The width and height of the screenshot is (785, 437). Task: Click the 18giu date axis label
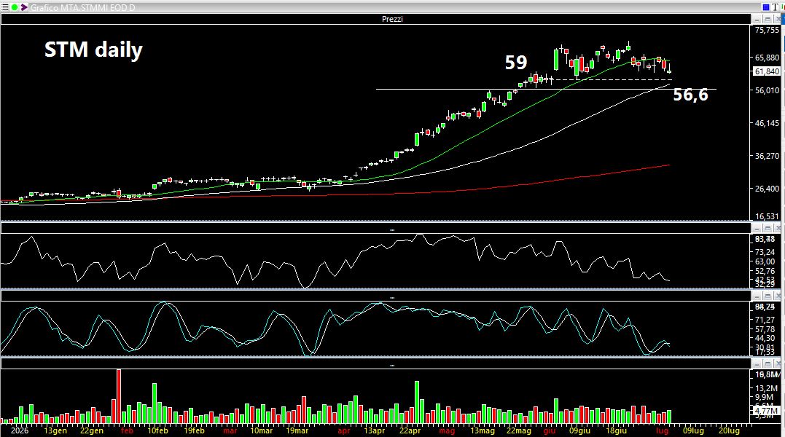617,430
